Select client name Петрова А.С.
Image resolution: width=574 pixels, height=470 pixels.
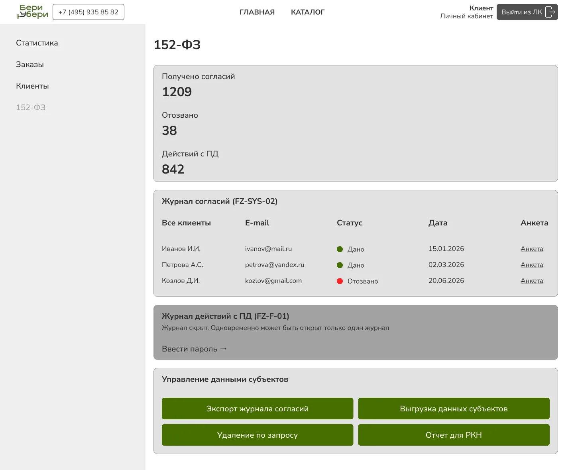183,265
